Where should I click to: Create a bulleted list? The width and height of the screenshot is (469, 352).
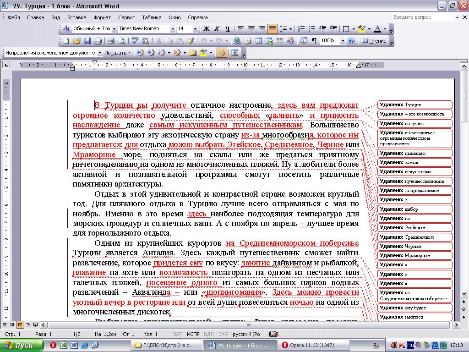pyautogui.click(x=312, y=29)
